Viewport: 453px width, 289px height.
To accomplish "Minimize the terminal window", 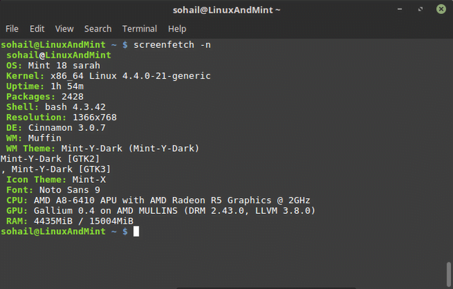I will tap(400, 9).
